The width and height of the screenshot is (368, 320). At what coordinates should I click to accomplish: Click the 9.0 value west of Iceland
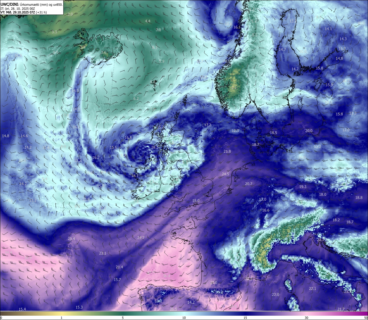point(55,53)
